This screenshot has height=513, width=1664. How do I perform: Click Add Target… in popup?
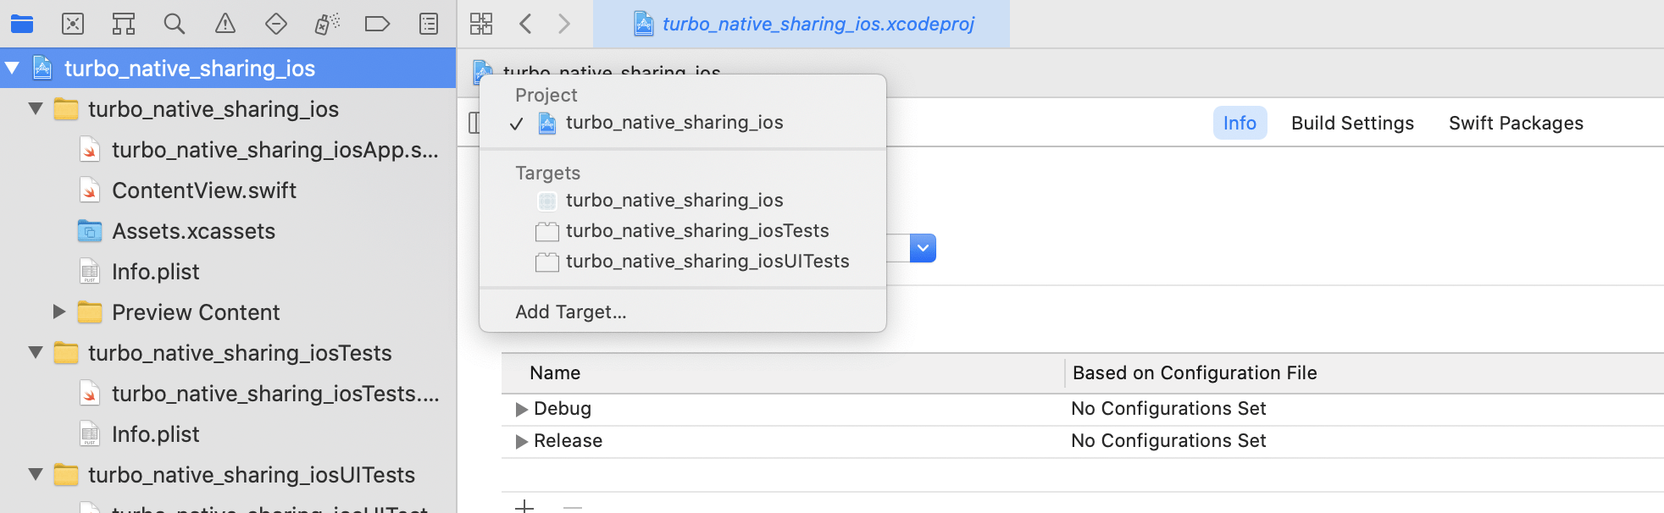click(x=571, y=312)
